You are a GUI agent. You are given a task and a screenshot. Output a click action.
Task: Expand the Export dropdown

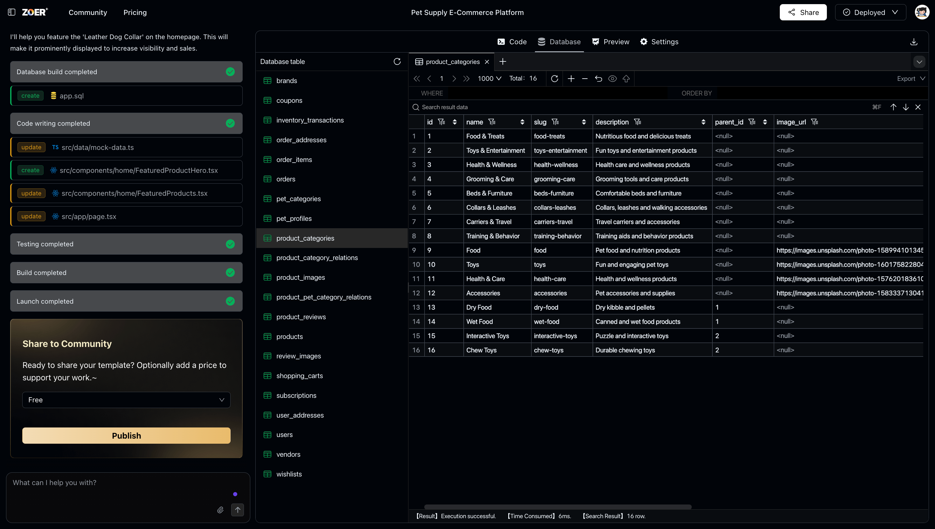pos(910,79)
